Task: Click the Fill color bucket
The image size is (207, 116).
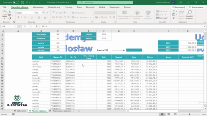Action: (x=39, y=17)
